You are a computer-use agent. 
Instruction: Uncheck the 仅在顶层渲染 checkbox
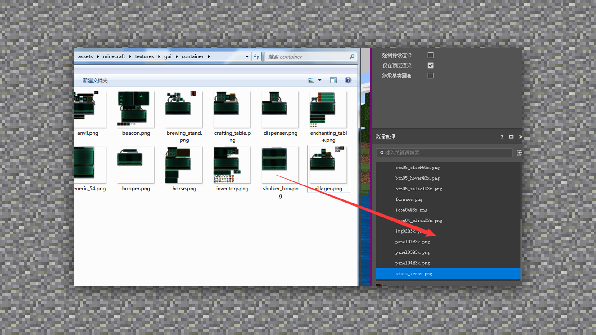click(431, 65)
